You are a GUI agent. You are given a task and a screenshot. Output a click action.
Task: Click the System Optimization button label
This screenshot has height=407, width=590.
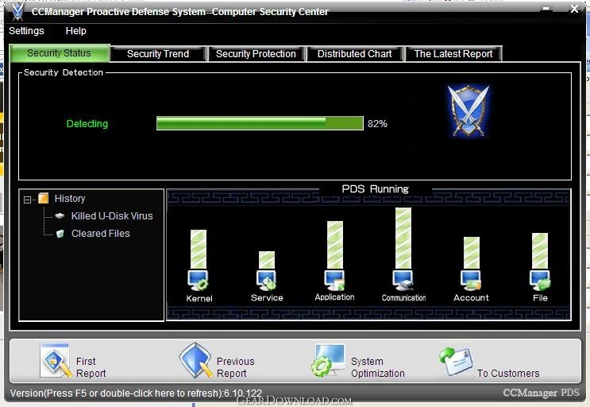coord(378,367)
